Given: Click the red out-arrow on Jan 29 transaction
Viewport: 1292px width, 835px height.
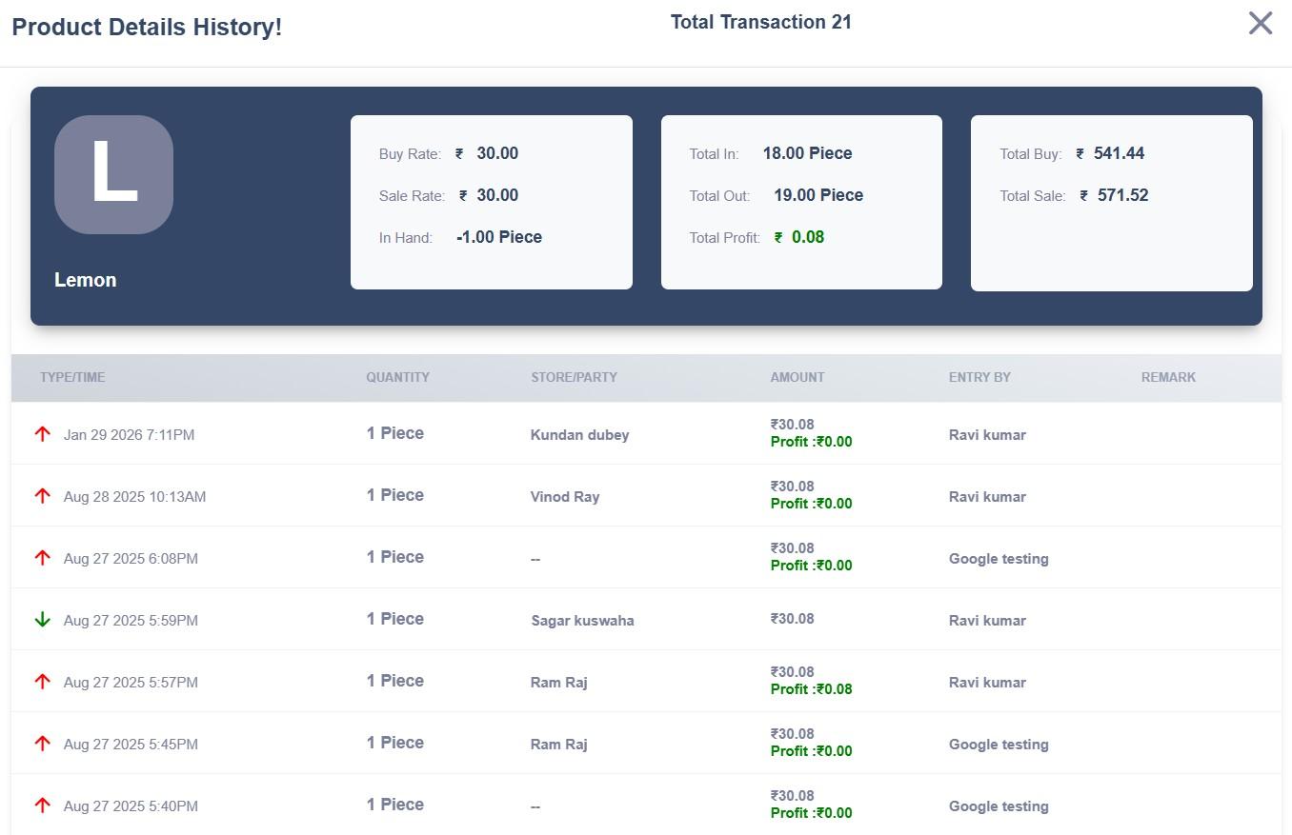Looking at the screenshot, I should [x=42, y=434].
